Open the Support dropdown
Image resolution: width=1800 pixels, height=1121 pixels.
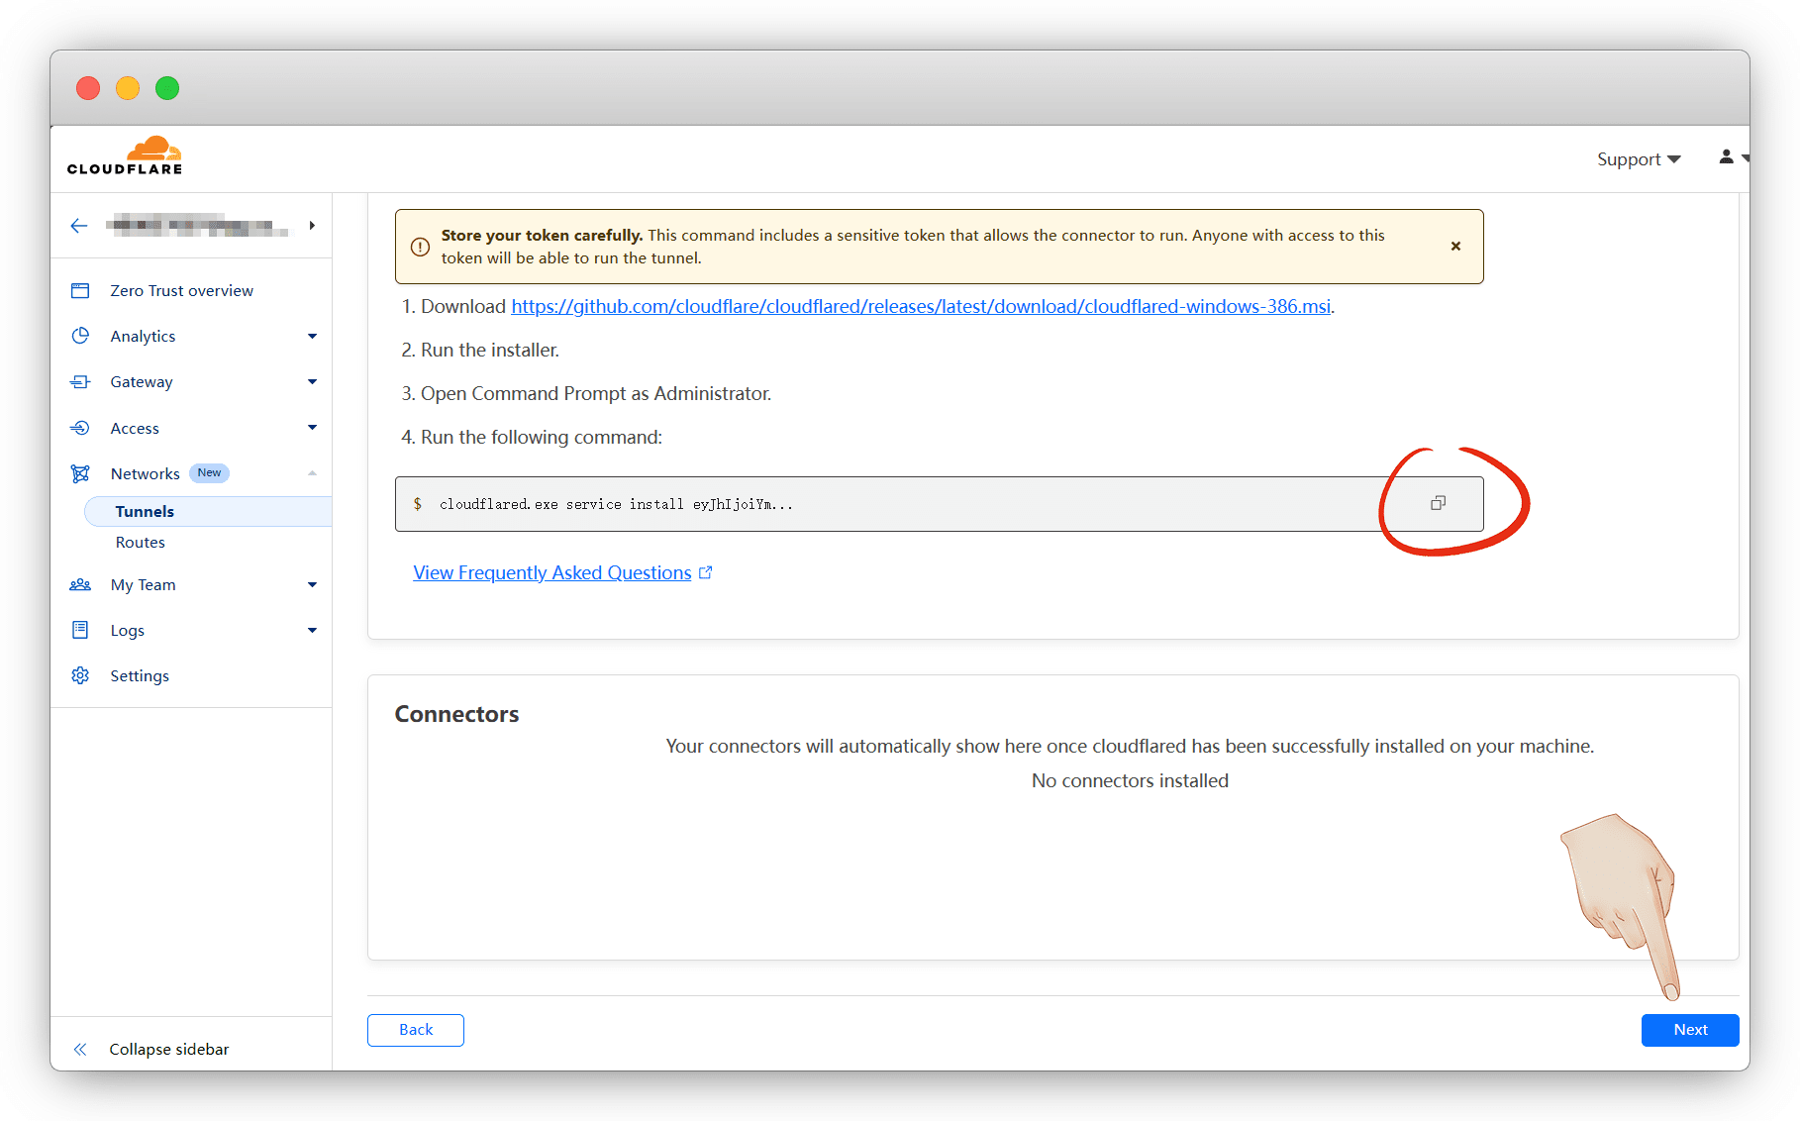coord(1638,159)
